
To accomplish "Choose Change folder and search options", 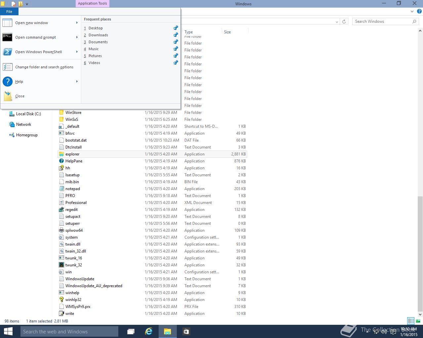I will point(40,67).
